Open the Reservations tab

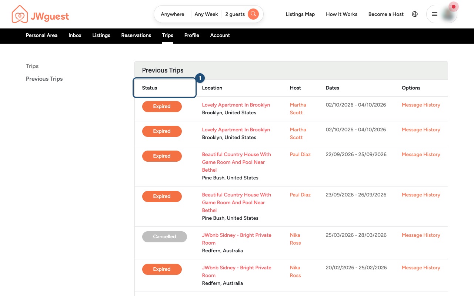136,36
